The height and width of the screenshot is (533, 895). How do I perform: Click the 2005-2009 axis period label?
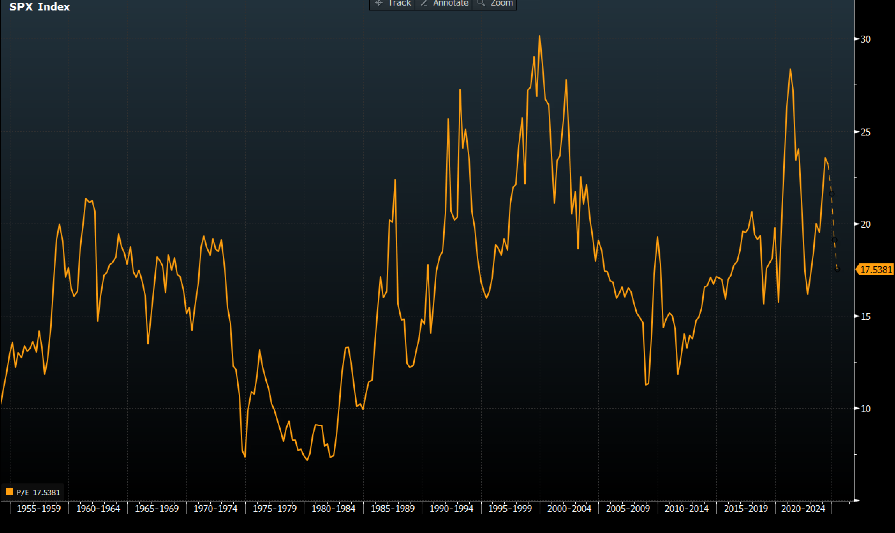(x=628, y=509)
